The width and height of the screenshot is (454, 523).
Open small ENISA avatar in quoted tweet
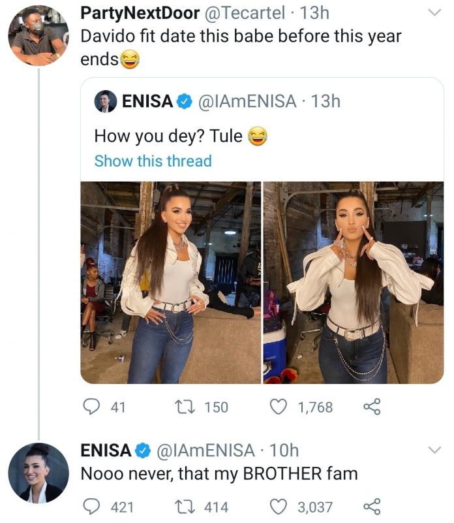tap(104, 101)
